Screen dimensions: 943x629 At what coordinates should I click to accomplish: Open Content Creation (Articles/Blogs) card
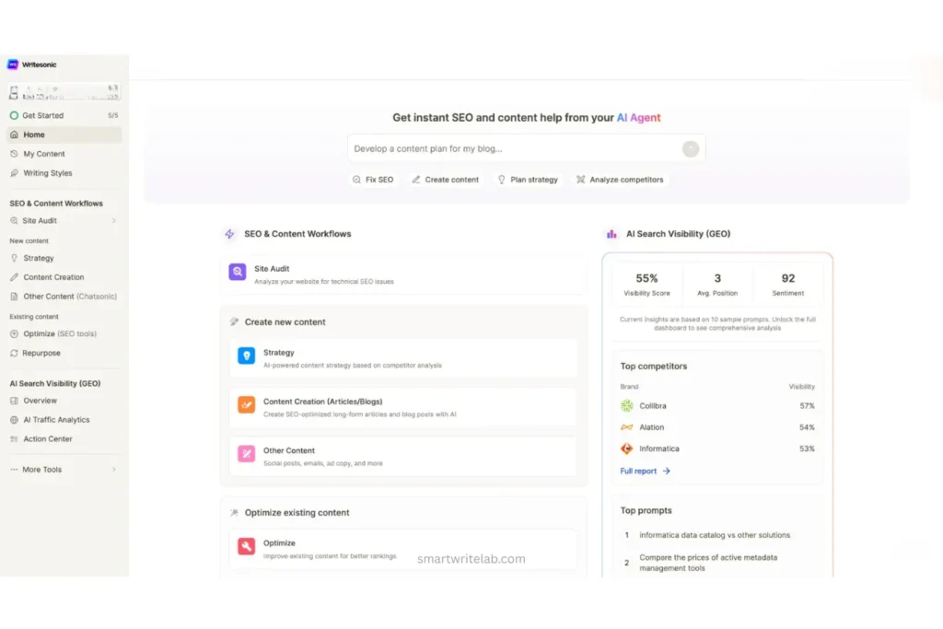coord(403,407)
